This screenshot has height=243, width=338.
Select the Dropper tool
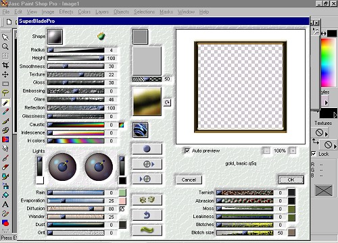pos(5,111)
